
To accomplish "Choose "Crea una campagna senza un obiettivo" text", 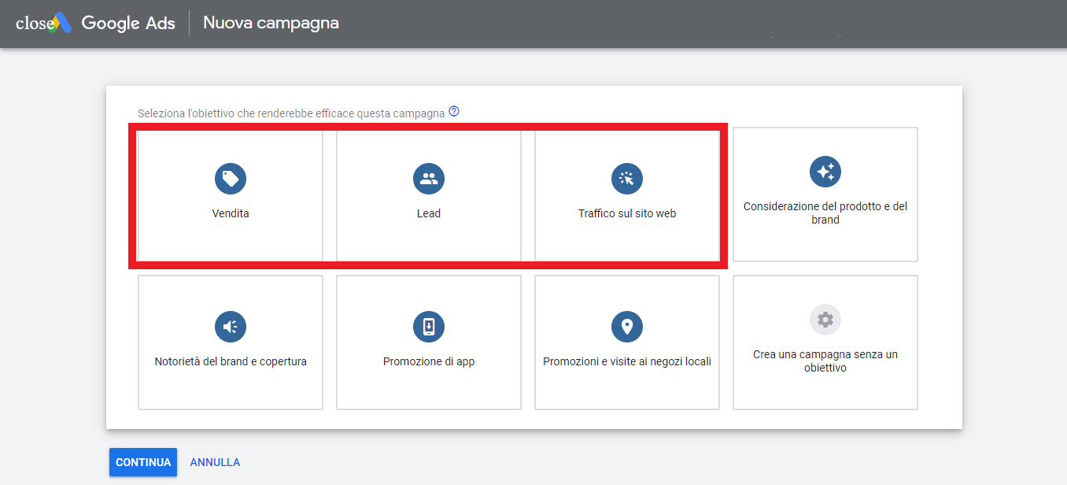I will 825,361.
